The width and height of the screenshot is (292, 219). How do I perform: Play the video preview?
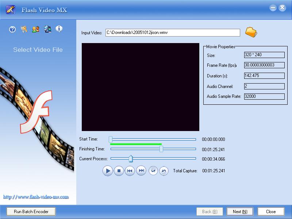pyautogui.click(x=107, y=170)
